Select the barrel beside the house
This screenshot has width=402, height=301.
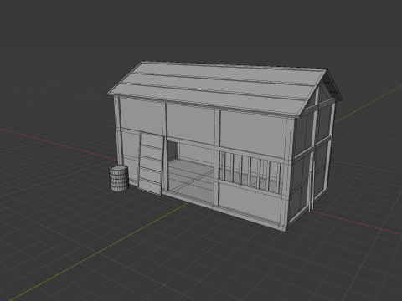tap(119, 178)
